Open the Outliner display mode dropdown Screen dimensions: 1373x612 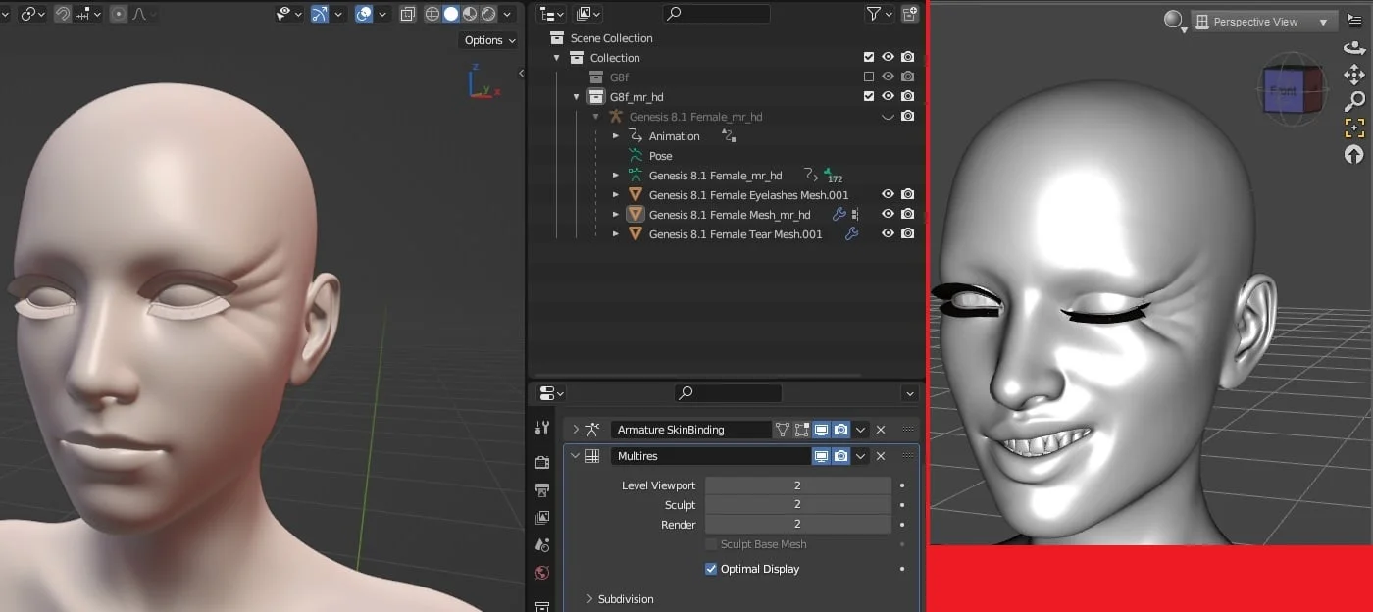(550, 13)
